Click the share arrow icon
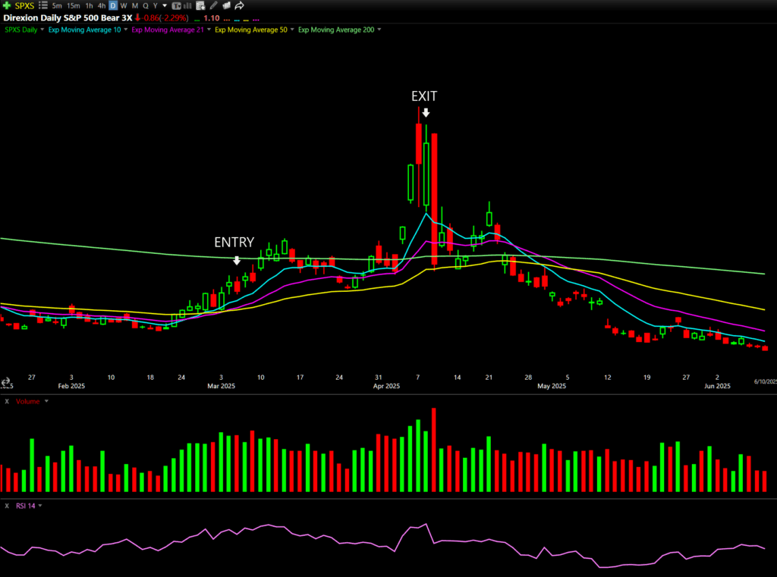The height and width of the screenshot is (577, 777). (x=240, y=5)
